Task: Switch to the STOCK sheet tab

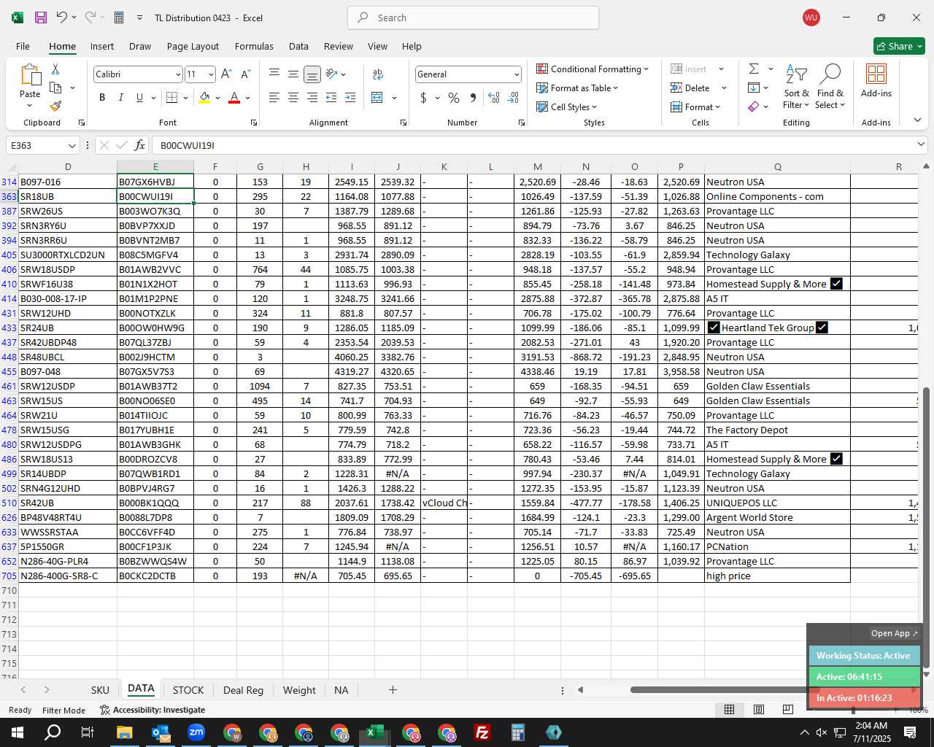Action: 188,690
